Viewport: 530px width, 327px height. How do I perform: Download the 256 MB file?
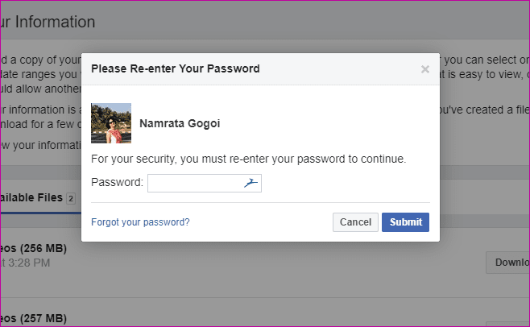tap(507, 263)
